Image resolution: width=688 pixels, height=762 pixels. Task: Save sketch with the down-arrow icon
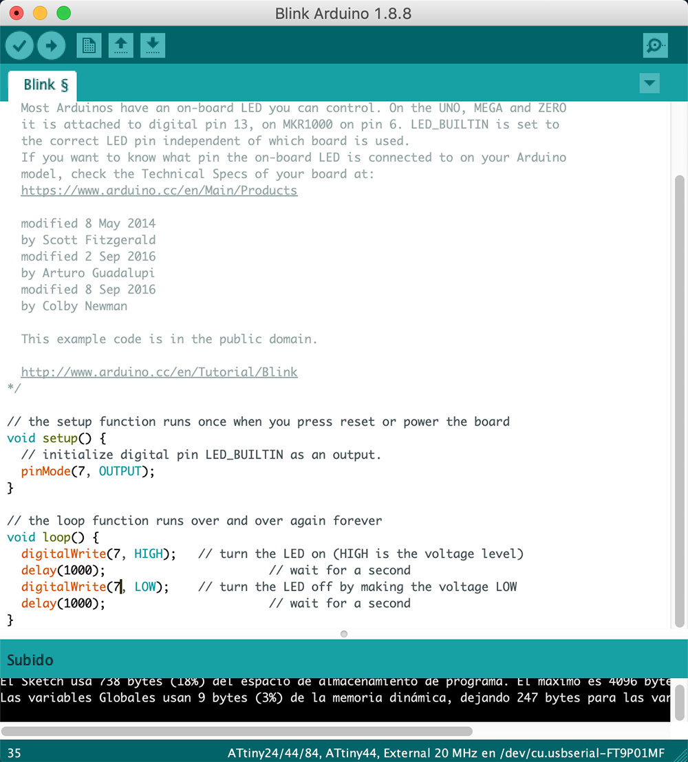[x=153, y=45]
